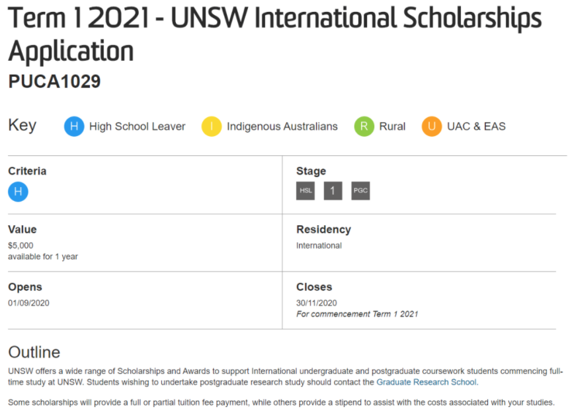This screenshot has width=572, height=413.
Task: Click the $5,000 value amount
Action: click(20, 246)
